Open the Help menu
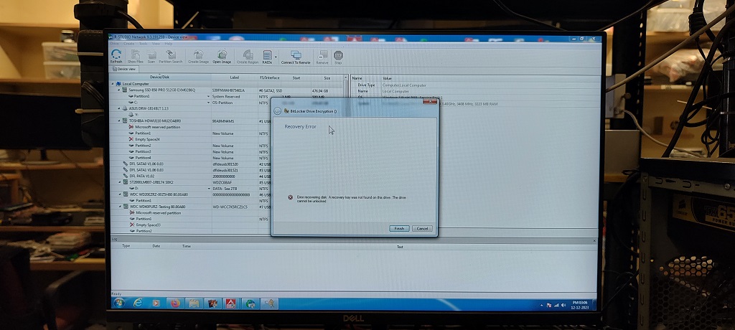 point(168,44)
